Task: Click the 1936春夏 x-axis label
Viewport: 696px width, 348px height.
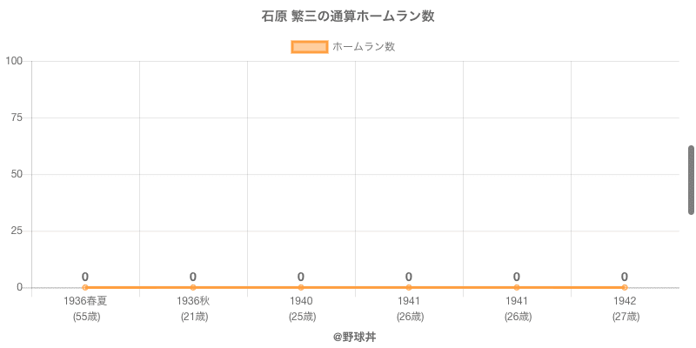Action: click(85, 301)
